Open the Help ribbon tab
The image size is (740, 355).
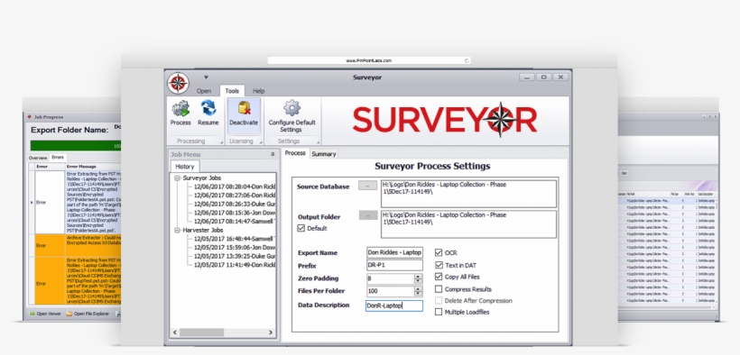point(259,91)
